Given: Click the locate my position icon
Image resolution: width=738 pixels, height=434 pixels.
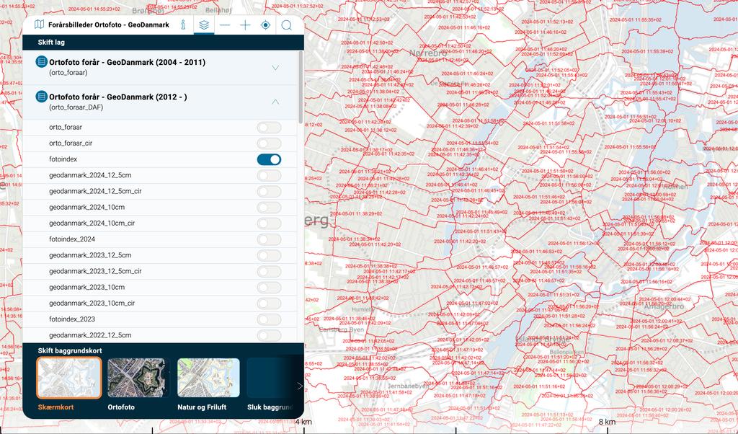Looking at the screenshot, I should 265,25.
